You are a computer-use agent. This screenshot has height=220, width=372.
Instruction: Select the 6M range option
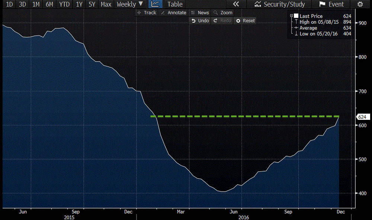tap(49, 4)
